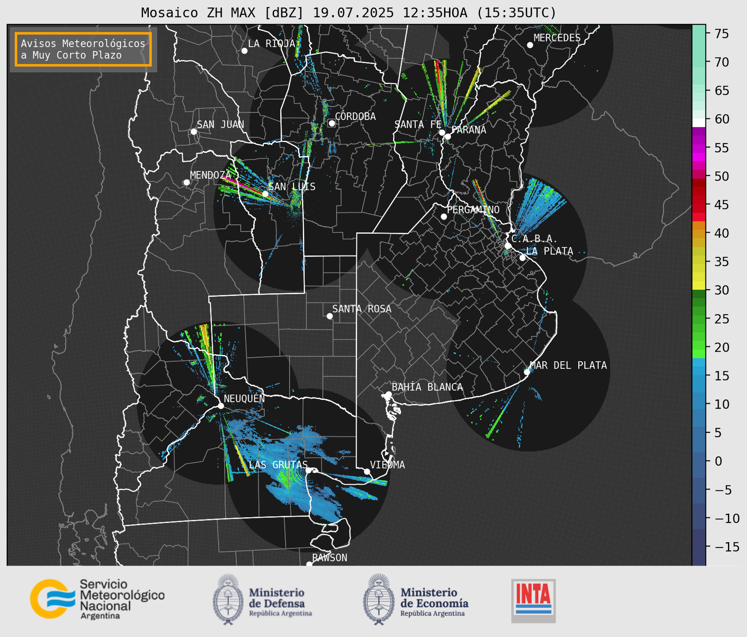Click the PERGAMINO city marker
The height and width of the screenshot is (637, 747).
(x=444, y=217)
